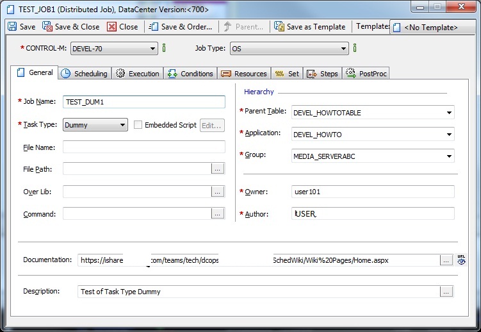Screen dimensions: 481x332
Task: Click the Save toolbar button
Action: pyautogui.click(x=22, y=27)
